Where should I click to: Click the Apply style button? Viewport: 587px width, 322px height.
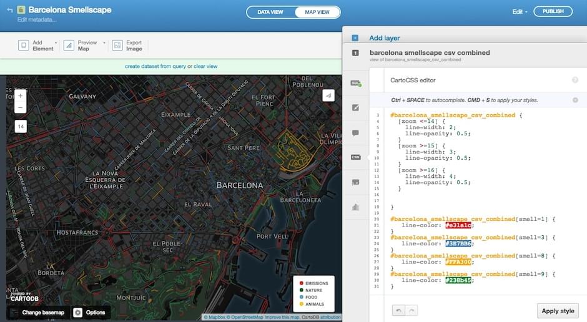[558, 310]
